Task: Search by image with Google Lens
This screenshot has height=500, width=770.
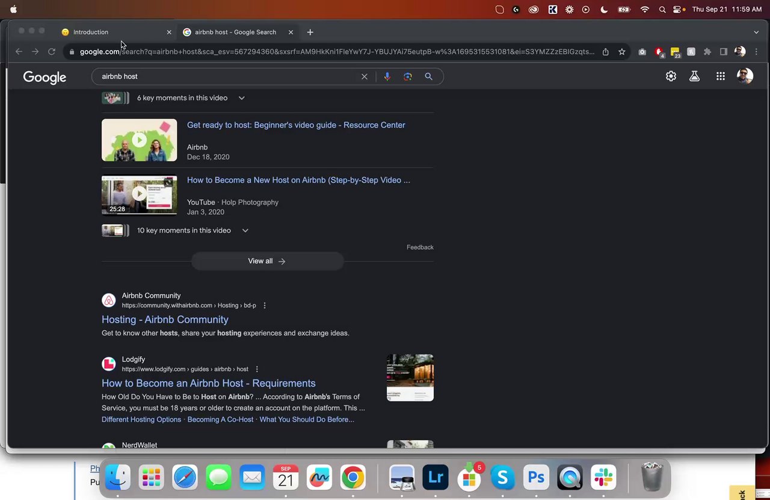Action: point(408,76)
